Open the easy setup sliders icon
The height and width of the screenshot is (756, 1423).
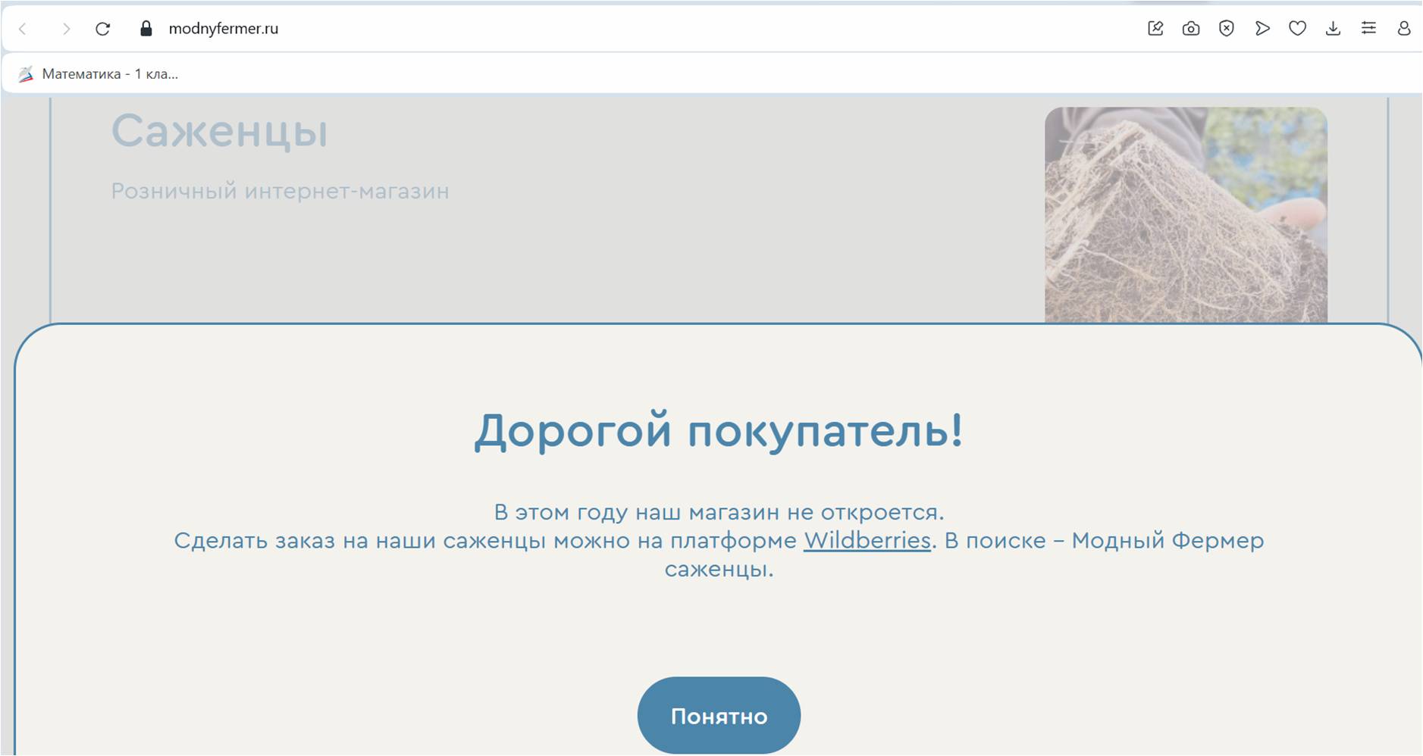[1368, 29]
